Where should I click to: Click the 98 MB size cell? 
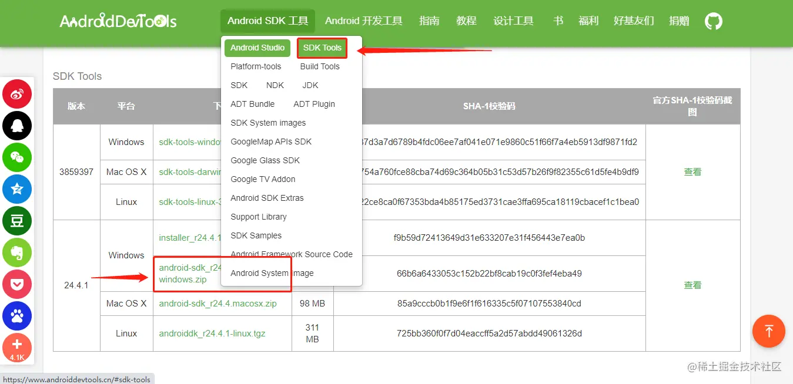click(x=313, y=304)
